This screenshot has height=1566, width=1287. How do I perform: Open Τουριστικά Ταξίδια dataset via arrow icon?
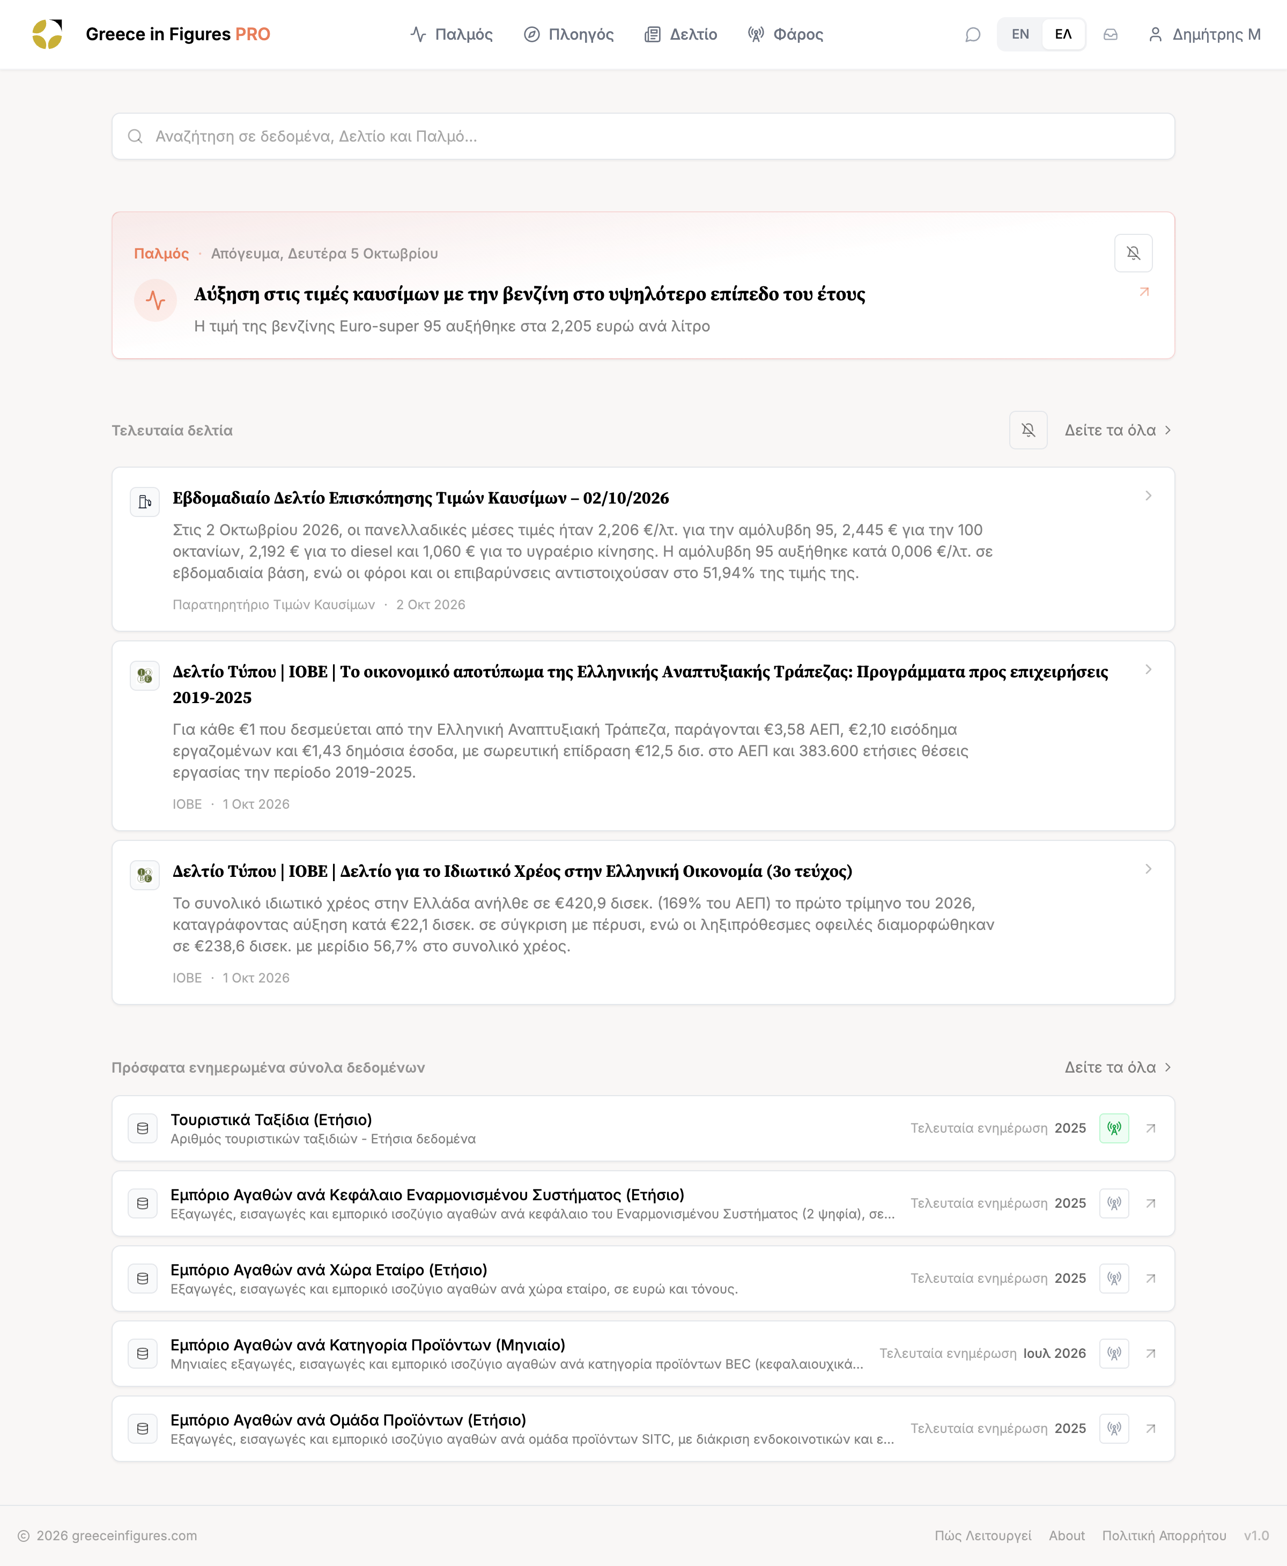pos(1151,1128)
